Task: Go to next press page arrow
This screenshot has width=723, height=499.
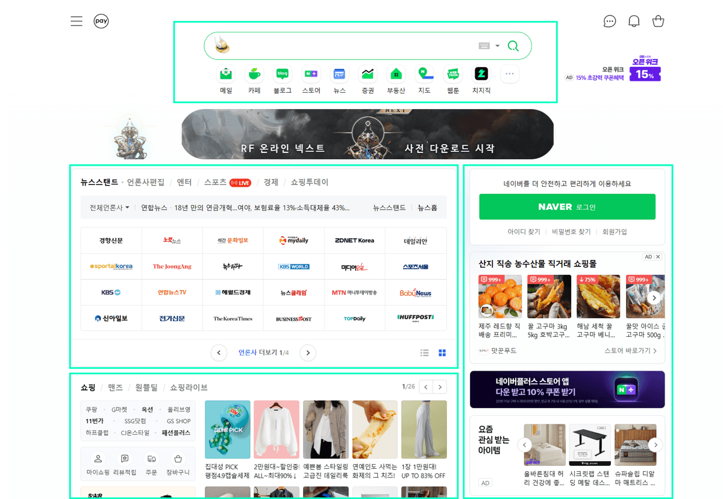Action: tap(308, 353)
